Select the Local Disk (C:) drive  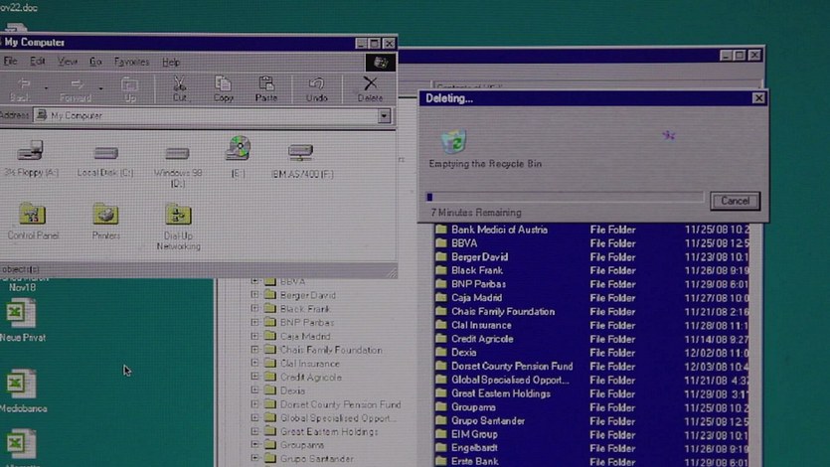pos(105,153)
